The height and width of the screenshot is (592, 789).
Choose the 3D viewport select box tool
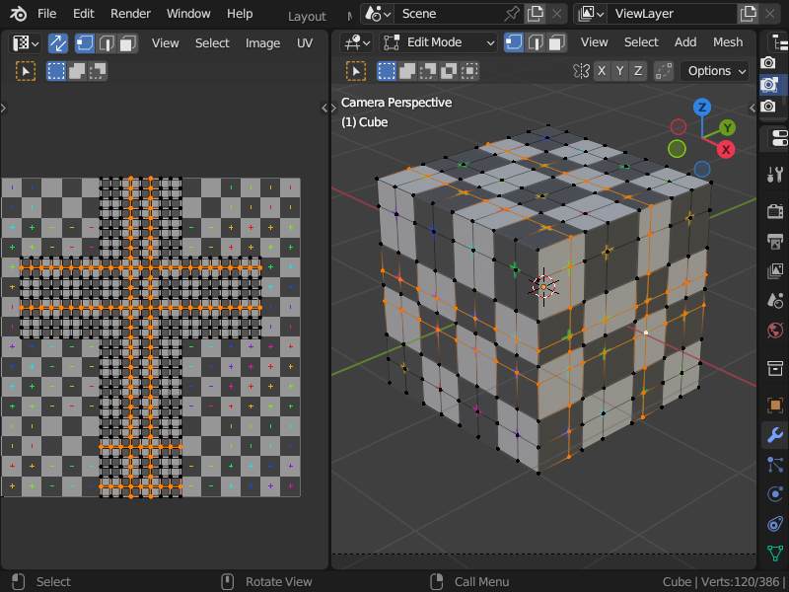click(x=356, y=71)
